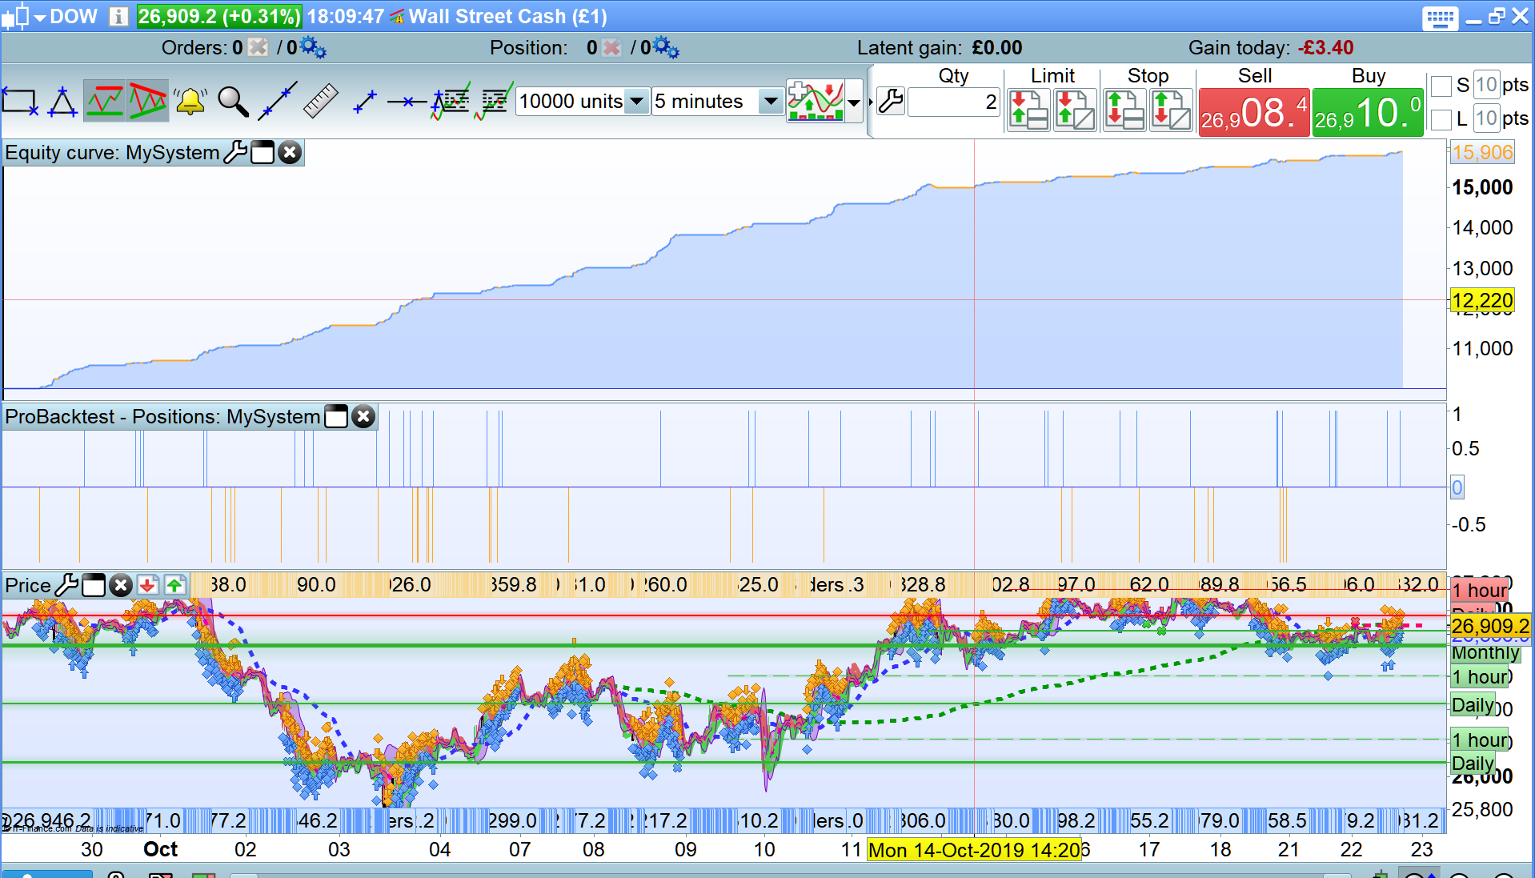This screenshot has height=878, width=1535.
Task: Cancel all orders with the Orders X button
Action: click(258, 47)
